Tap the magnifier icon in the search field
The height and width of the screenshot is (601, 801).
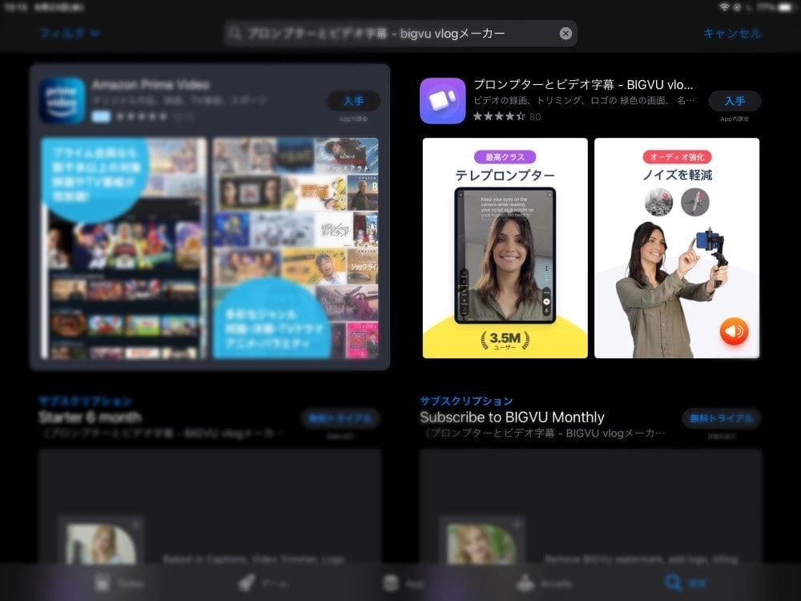click(x=235, y=34)
